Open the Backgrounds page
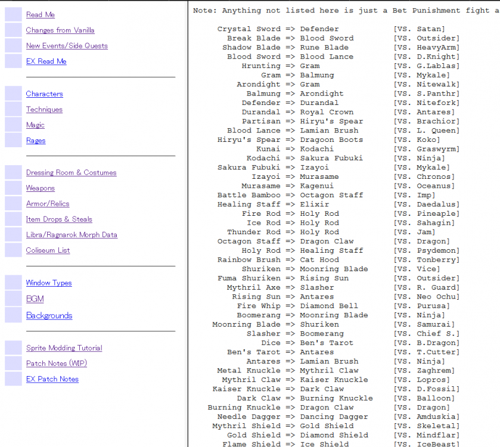This screenshot has height=447, width=500. point(49,316)
